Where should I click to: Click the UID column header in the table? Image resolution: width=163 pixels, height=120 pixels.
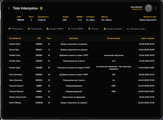[39, 38]
